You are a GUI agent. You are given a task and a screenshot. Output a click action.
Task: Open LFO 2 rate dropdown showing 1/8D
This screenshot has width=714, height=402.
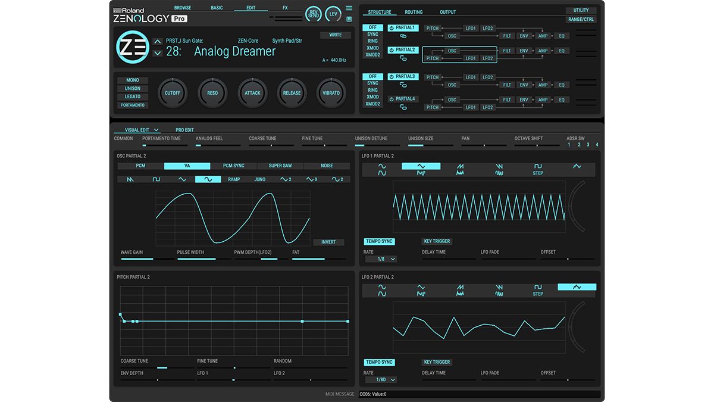[381, 379]
